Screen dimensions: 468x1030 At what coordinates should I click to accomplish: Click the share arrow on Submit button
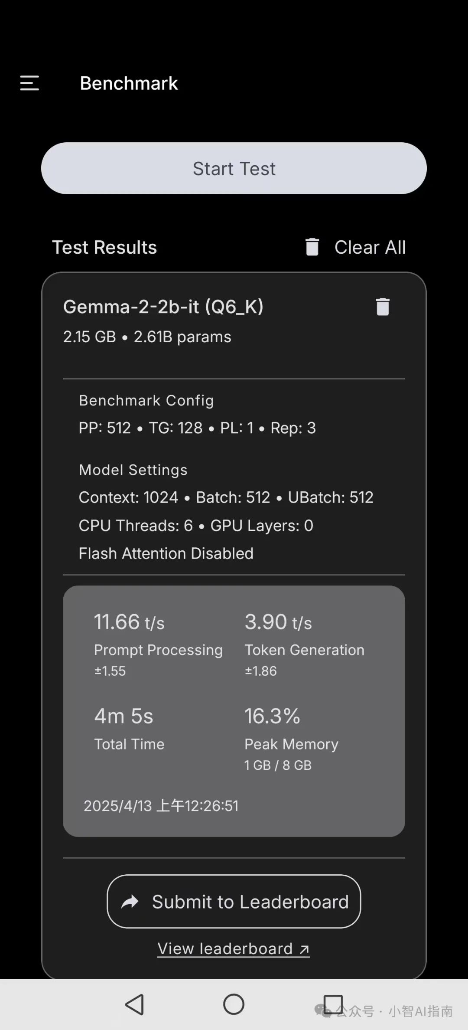pos(130,902)
